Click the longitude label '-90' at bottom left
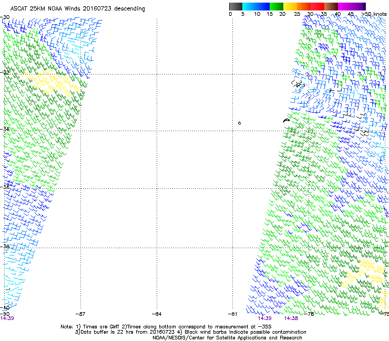This screenshot has width=389, height=341. pyautogui.click(x=5, y=314)
